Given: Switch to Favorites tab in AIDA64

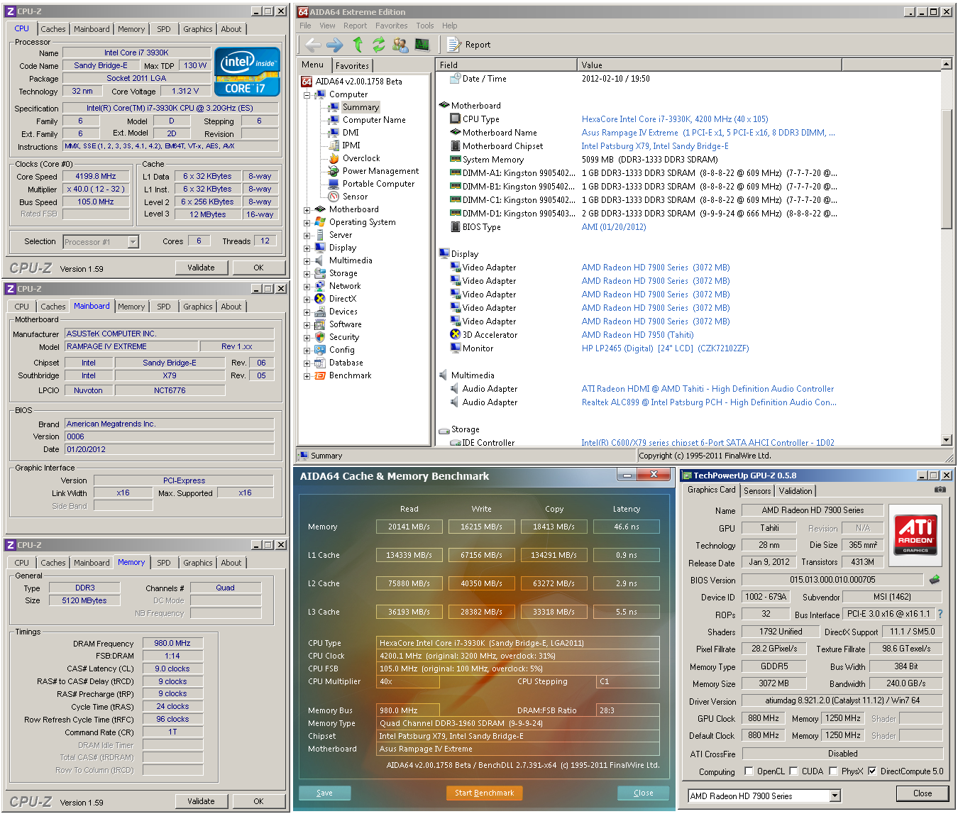Looking at the screenshot, I should 352,65.
